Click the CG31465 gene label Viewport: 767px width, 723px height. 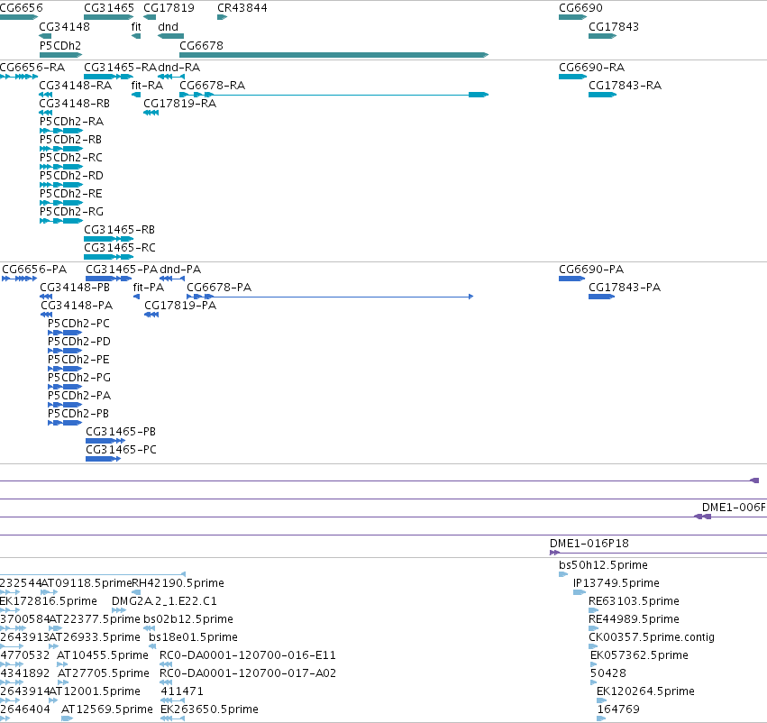tap(109, 8)
